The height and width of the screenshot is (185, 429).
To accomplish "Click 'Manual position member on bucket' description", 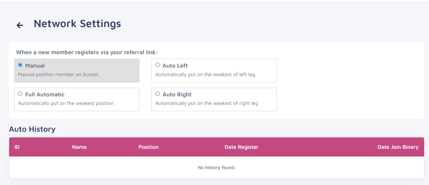I will coord(58,74).
